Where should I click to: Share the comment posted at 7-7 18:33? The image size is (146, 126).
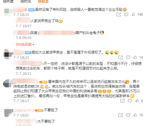119,15
